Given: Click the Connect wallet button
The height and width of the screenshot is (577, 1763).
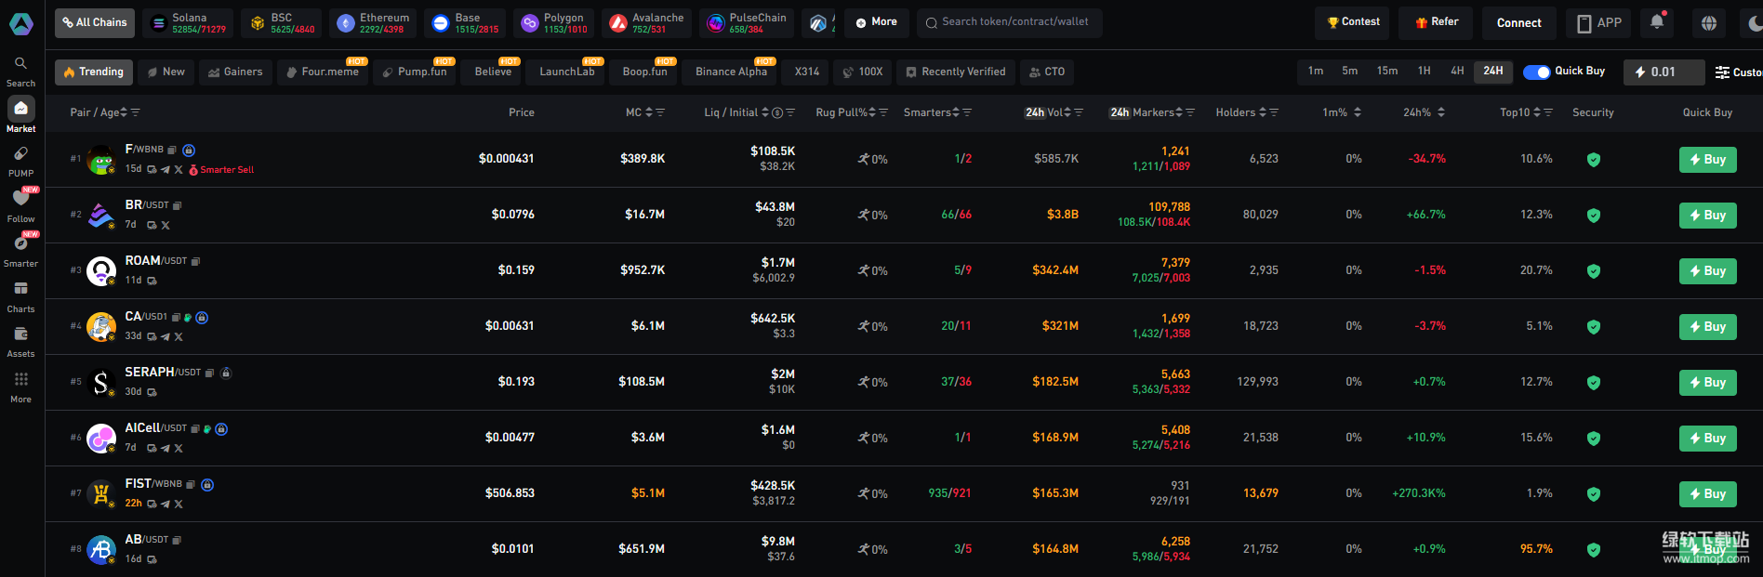Looking at the screenshot, I should point(1518,22).
